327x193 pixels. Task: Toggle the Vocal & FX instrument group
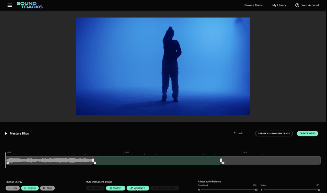click(x=138, y=188)
